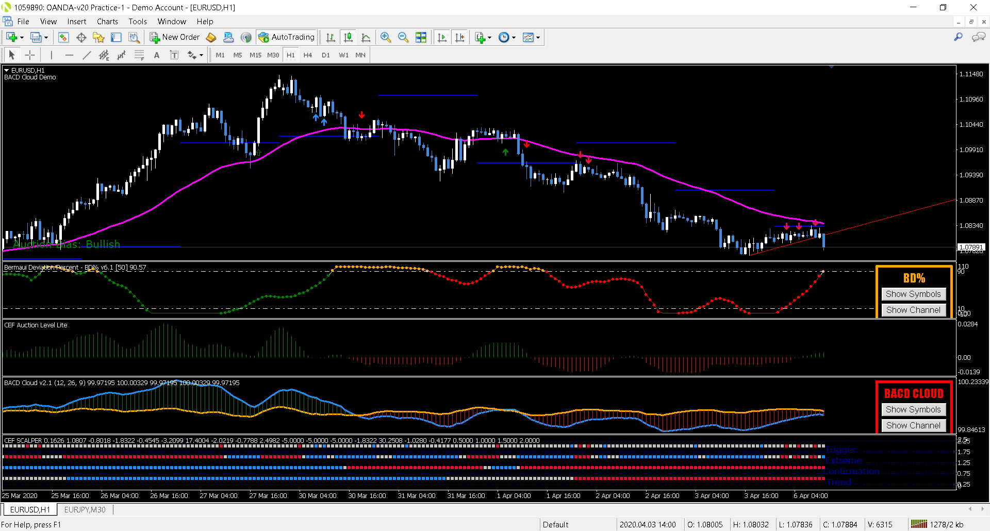Image resolution: width=990 pixels, height=531 pixels.
Task: Switch to bar chart display
Action: coord(331,37)
